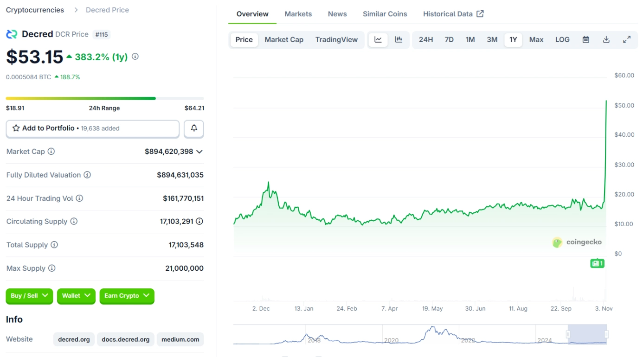Click the price alert bell icon
This screenshot has height=357, width=643.
(x=194, y=128)
